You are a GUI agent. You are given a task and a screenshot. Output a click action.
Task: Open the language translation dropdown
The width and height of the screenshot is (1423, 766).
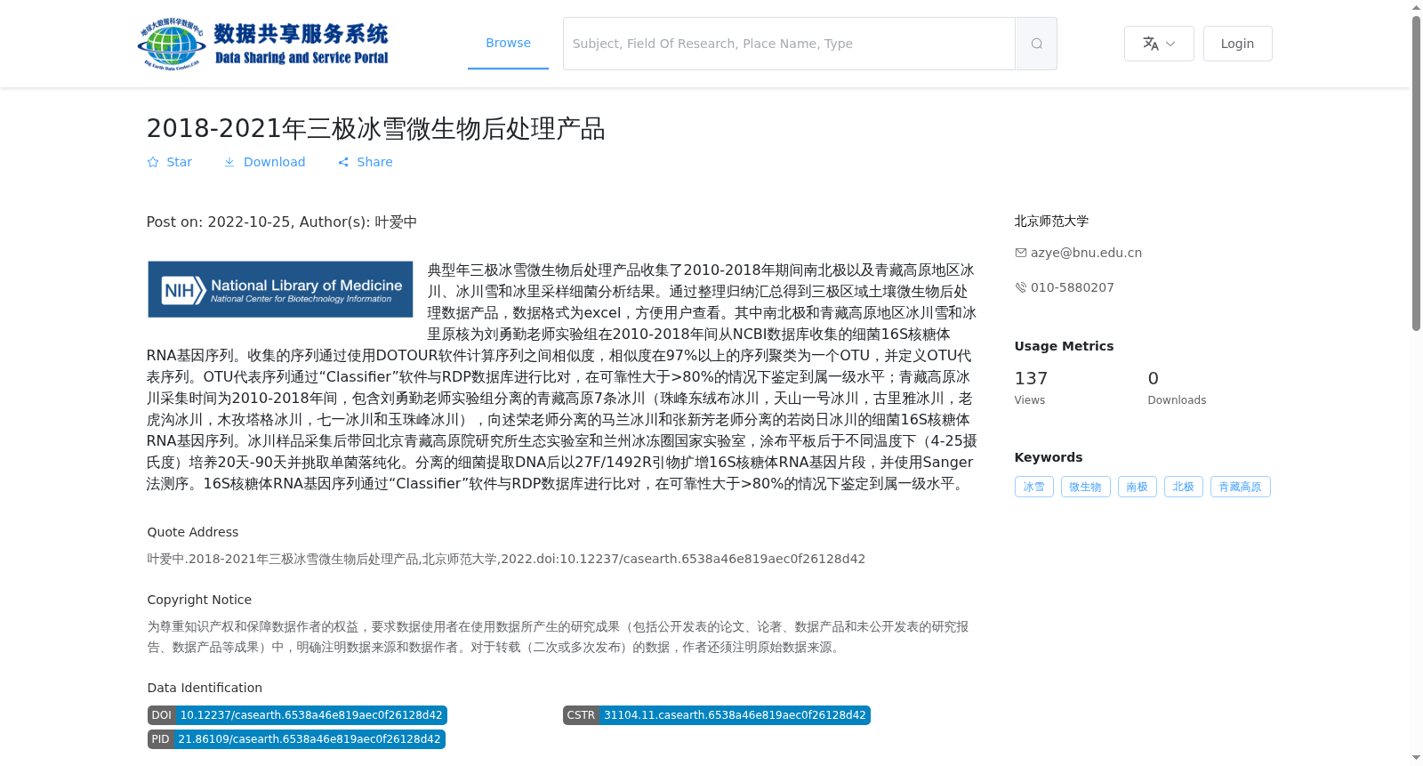click(x=1159, y=44)
